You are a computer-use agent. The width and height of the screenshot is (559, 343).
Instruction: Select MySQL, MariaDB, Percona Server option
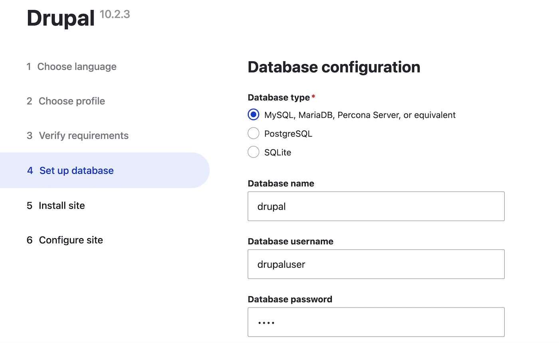[254, 114]
